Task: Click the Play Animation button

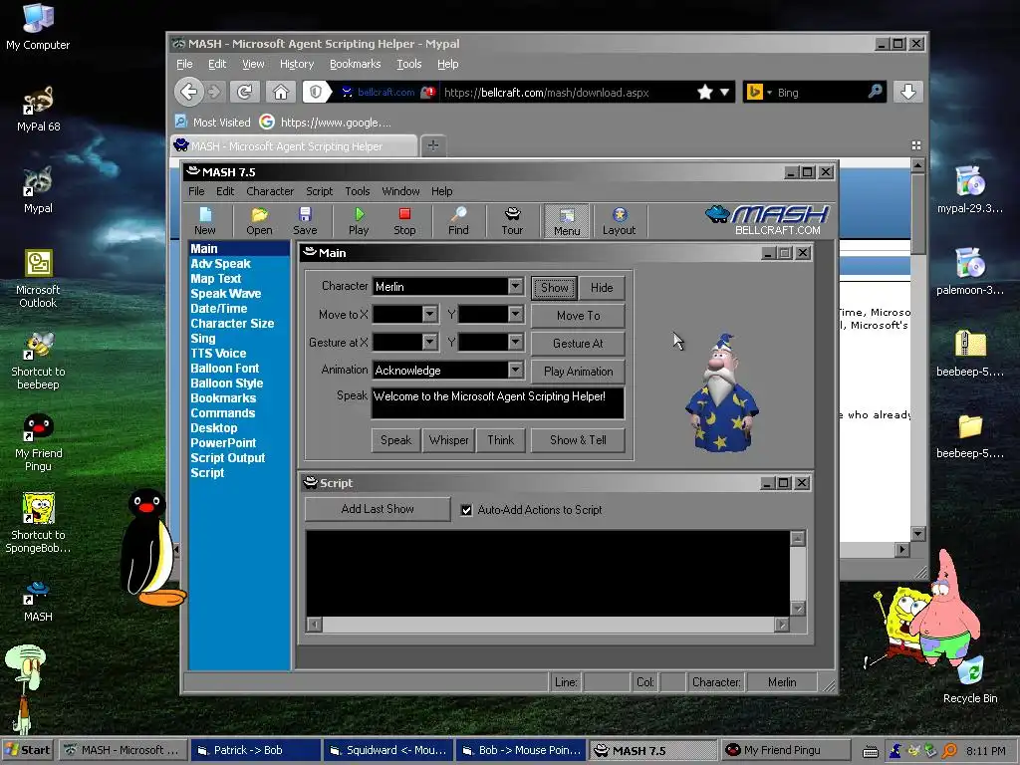Action: click(578, 372)
